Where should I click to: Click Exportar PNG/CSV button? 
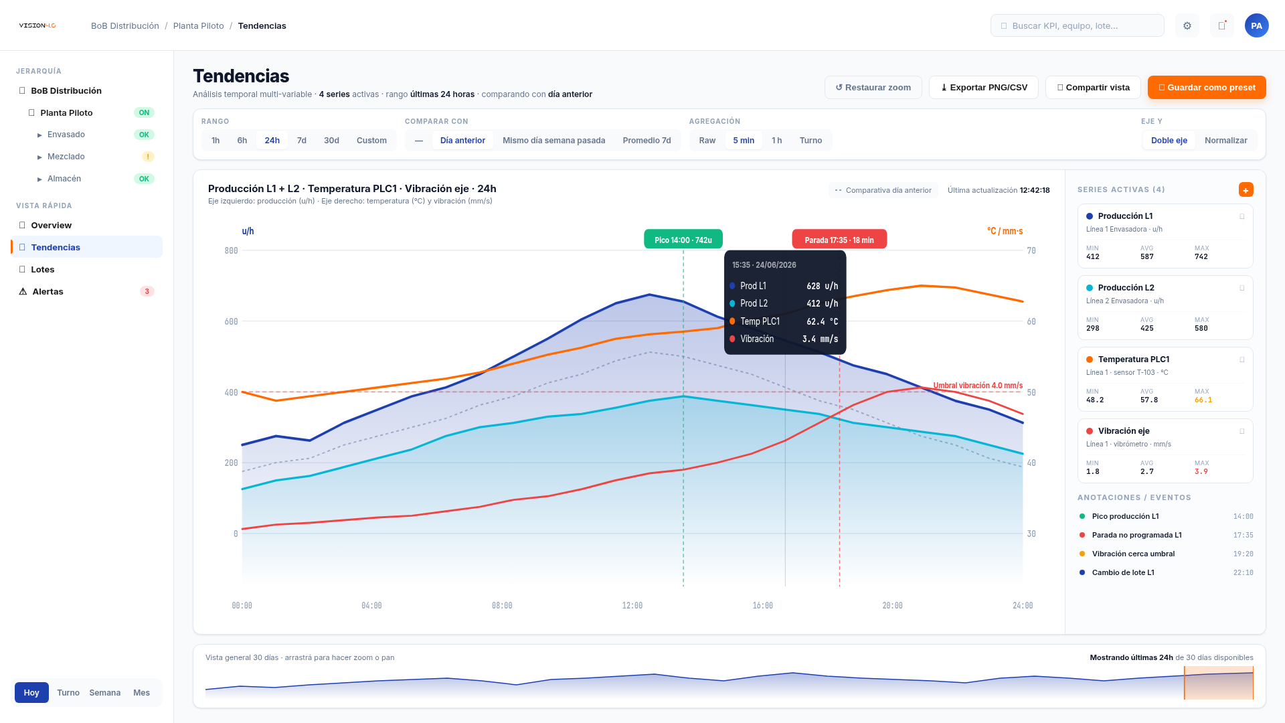pos(984,88)
